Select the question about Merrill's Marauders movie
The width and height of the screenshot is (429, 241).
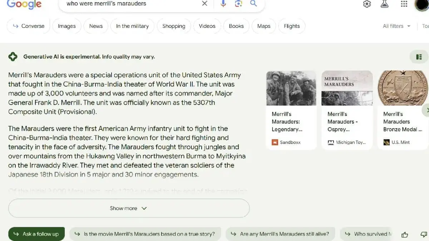coord(145,234)
